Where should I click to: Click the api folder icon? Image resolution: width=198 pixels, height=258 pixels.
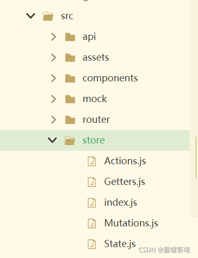click(x=70, y=37)
